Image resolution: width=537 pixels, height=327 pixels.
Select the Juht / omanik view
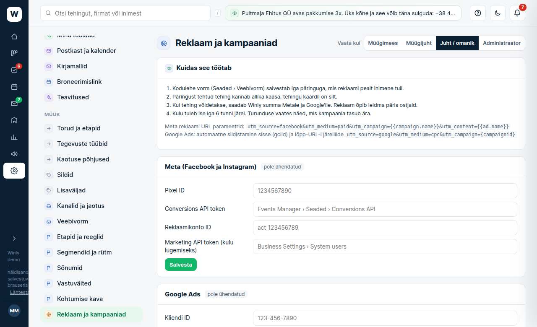click(457, 43)
